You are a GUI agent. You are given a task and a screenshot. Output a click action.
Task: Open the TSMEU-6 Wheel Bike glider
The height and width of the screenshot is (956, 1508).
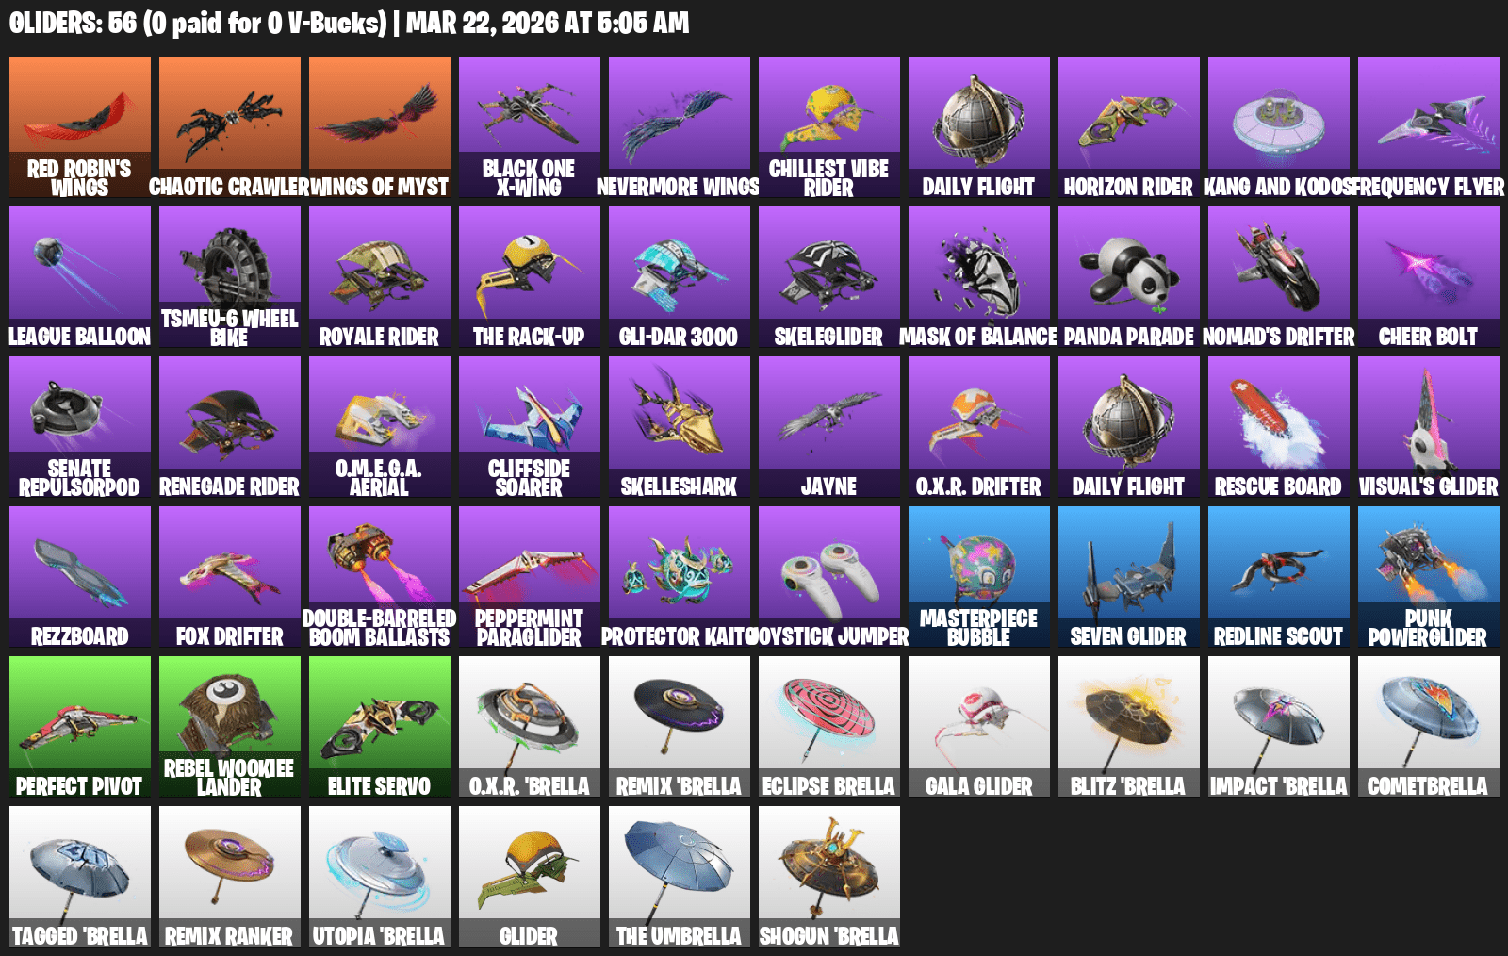point(230,277)
